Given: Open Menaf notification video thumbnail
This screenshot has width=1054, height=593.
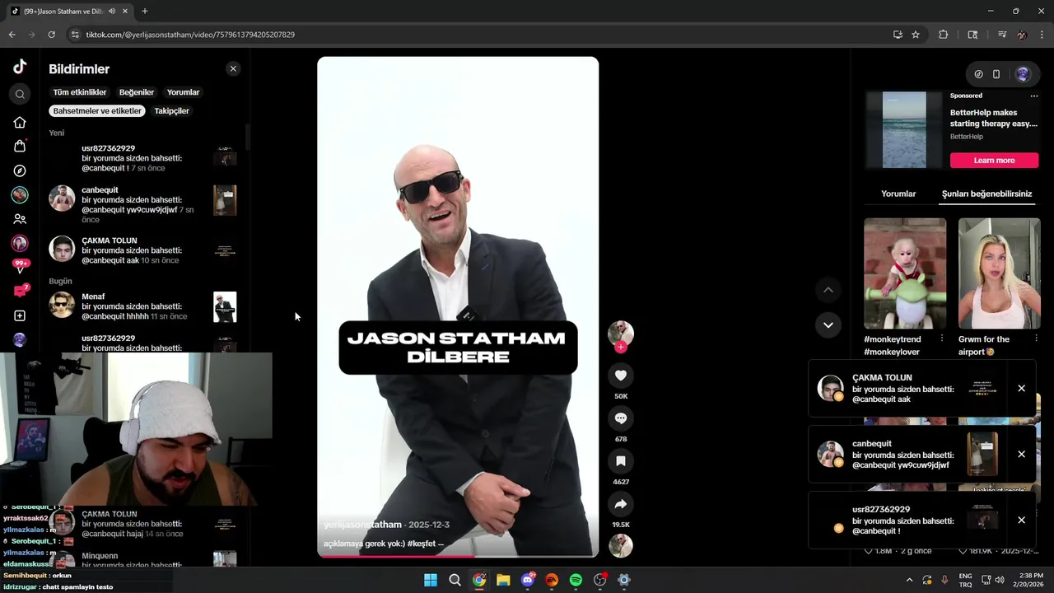Looking at the screenshot, I should 225,306.
